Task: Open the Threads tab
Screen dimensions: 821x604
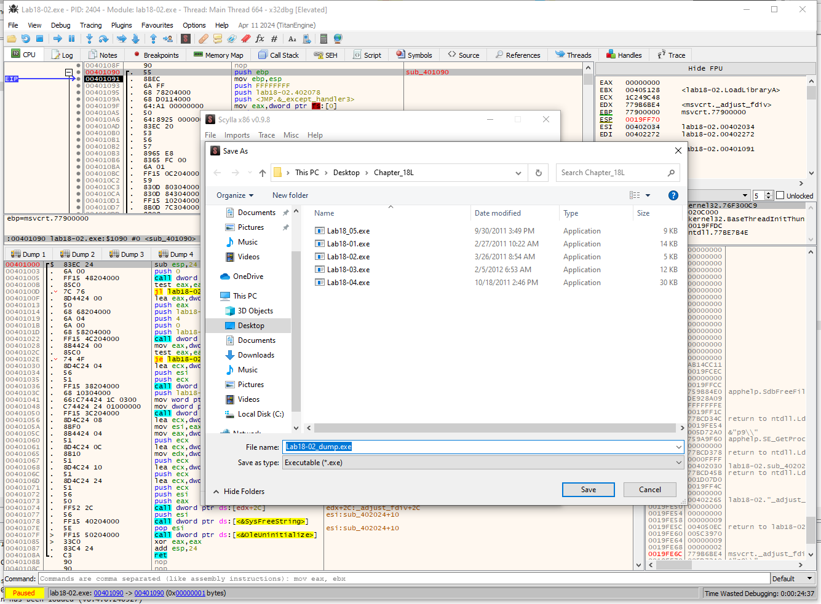Action: point(573,55)
